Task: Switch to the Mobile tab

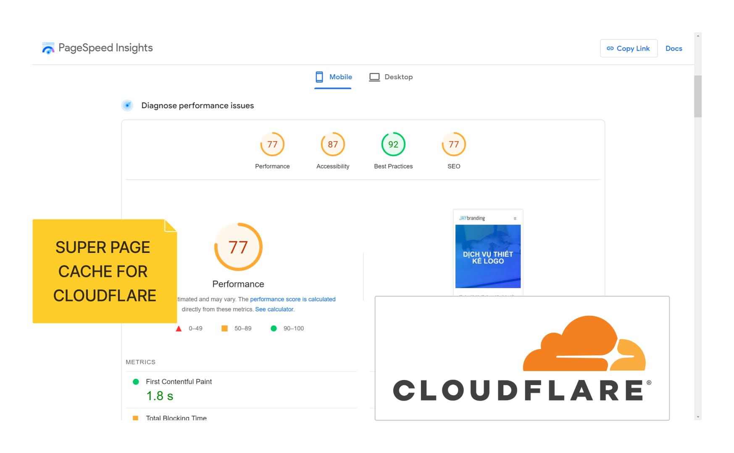Action: point(333,77)
